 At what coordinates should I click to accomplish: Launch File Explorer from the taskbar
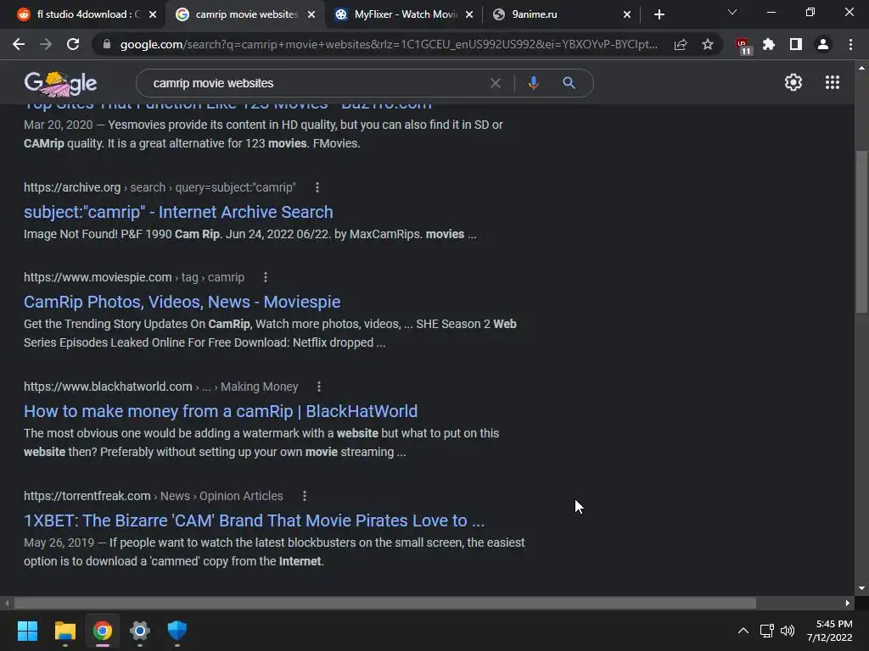(x=64, y=631)
